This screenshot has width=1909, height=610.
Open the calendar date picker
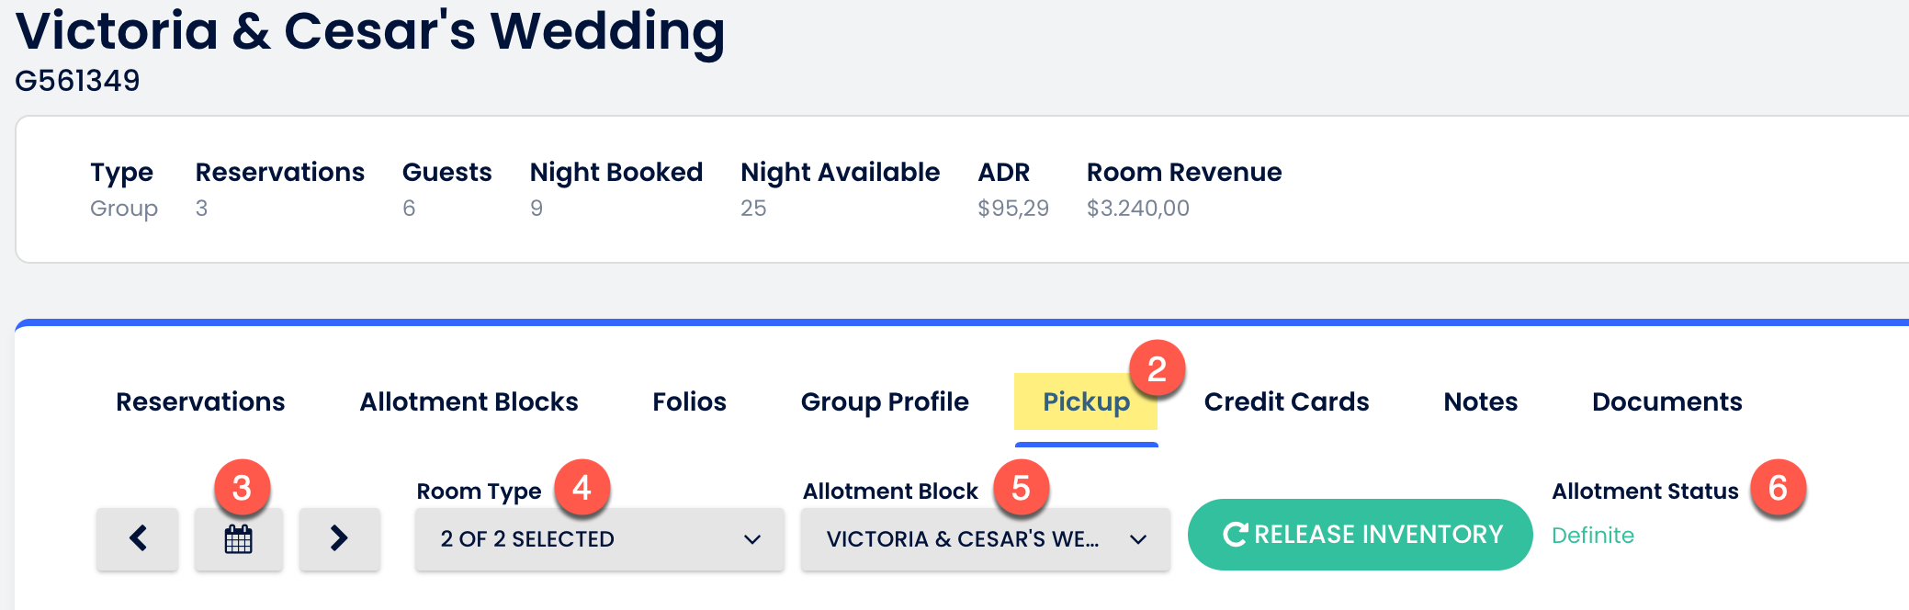coord(239,538)
